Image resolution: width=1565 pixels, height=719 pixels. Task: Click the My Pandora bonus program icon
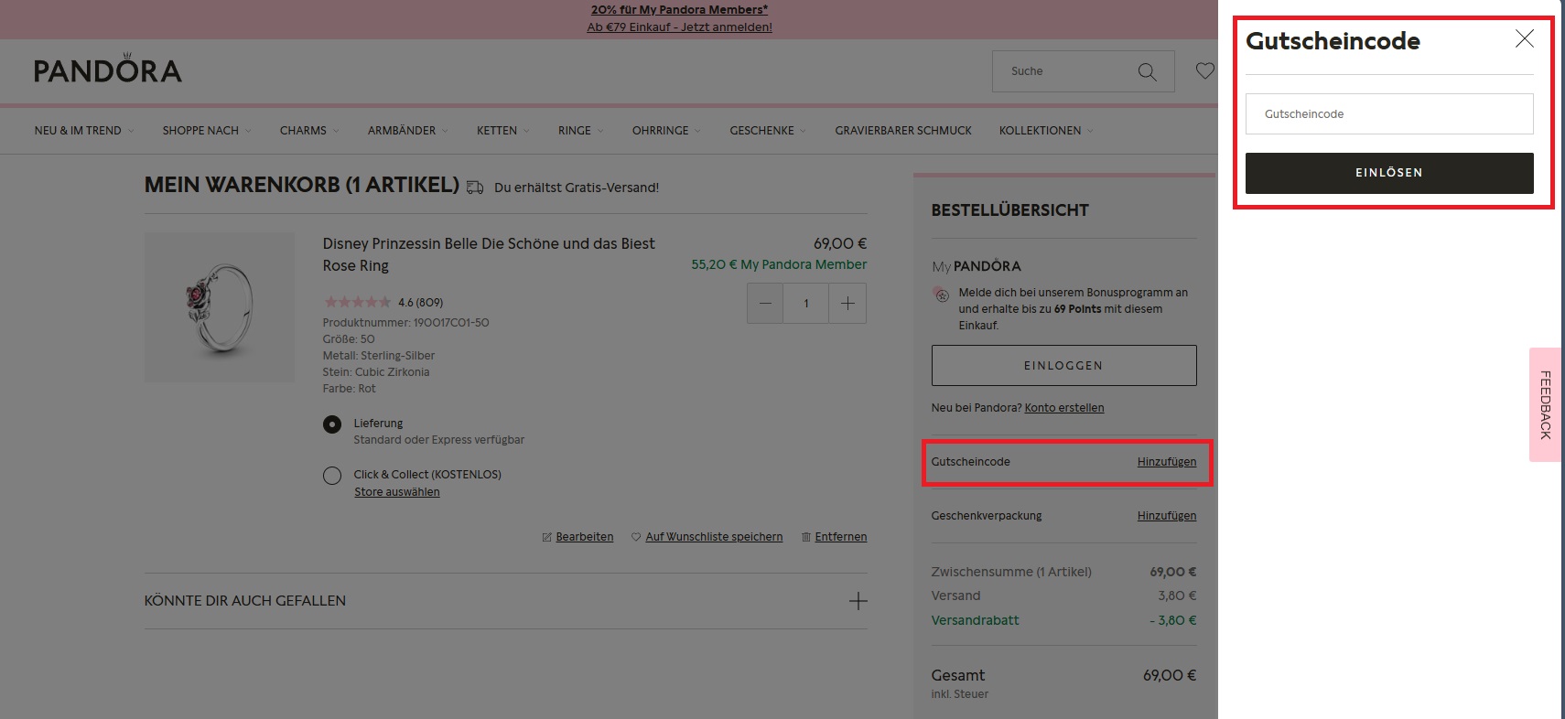point(942,295)
